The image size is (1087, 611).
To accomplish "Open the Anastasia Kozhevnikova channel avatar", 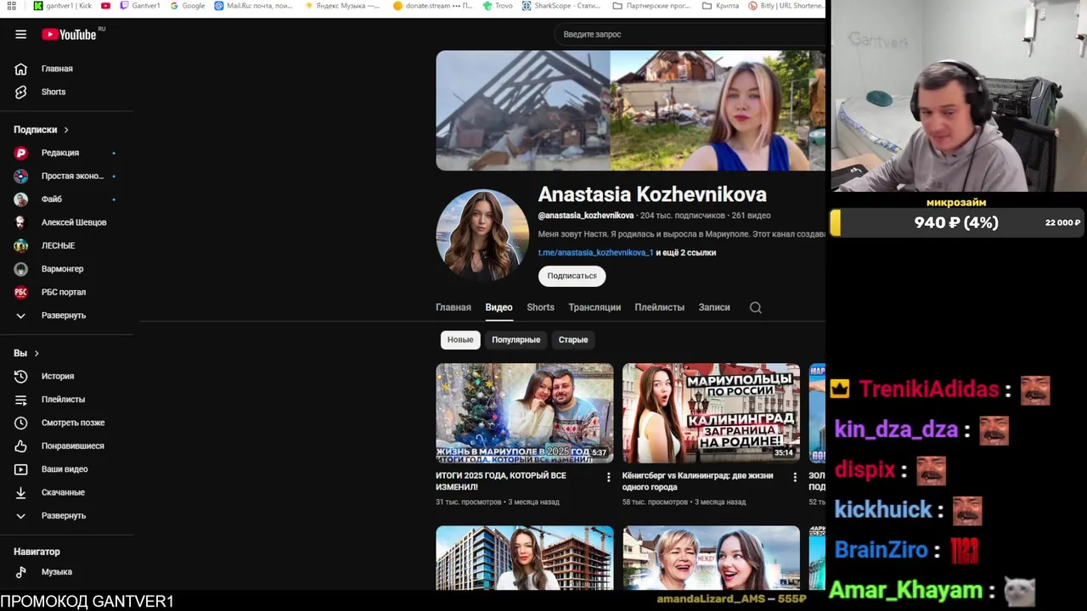I will pos(482,235).
